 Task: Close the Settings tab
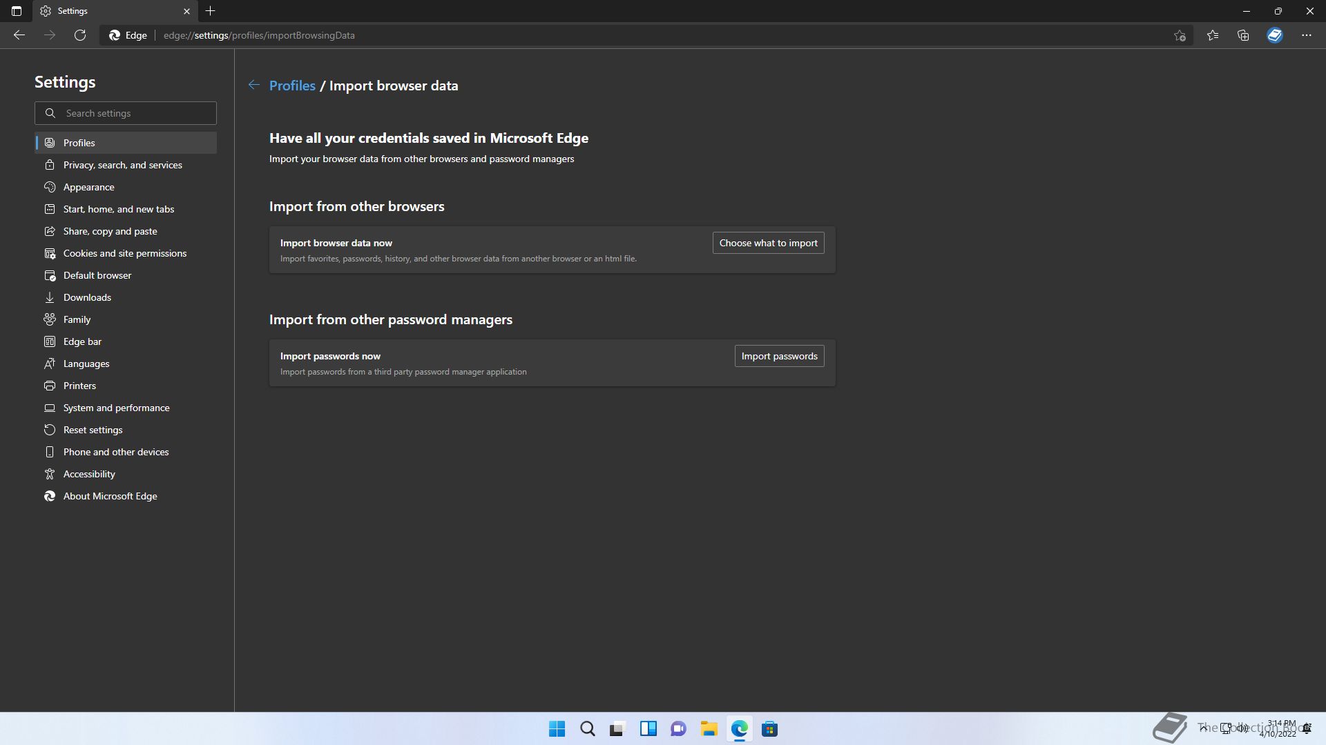186,11
